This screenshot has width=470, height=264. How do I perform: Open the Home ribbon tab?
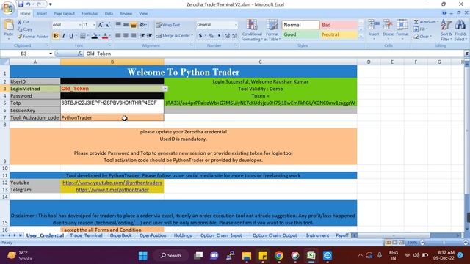pyautogui.click(x=25, y=13)
